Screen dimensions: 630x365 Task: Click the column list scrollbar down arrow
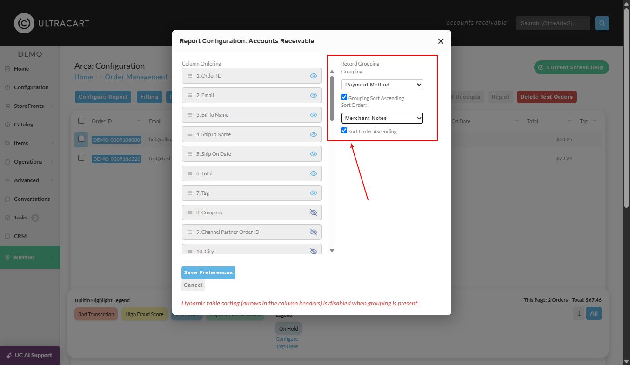[x=332, y=251]
